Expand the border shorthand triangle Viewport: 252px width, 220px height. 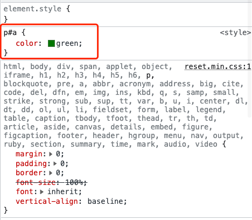pyautogui.click(x=51, y=173)
